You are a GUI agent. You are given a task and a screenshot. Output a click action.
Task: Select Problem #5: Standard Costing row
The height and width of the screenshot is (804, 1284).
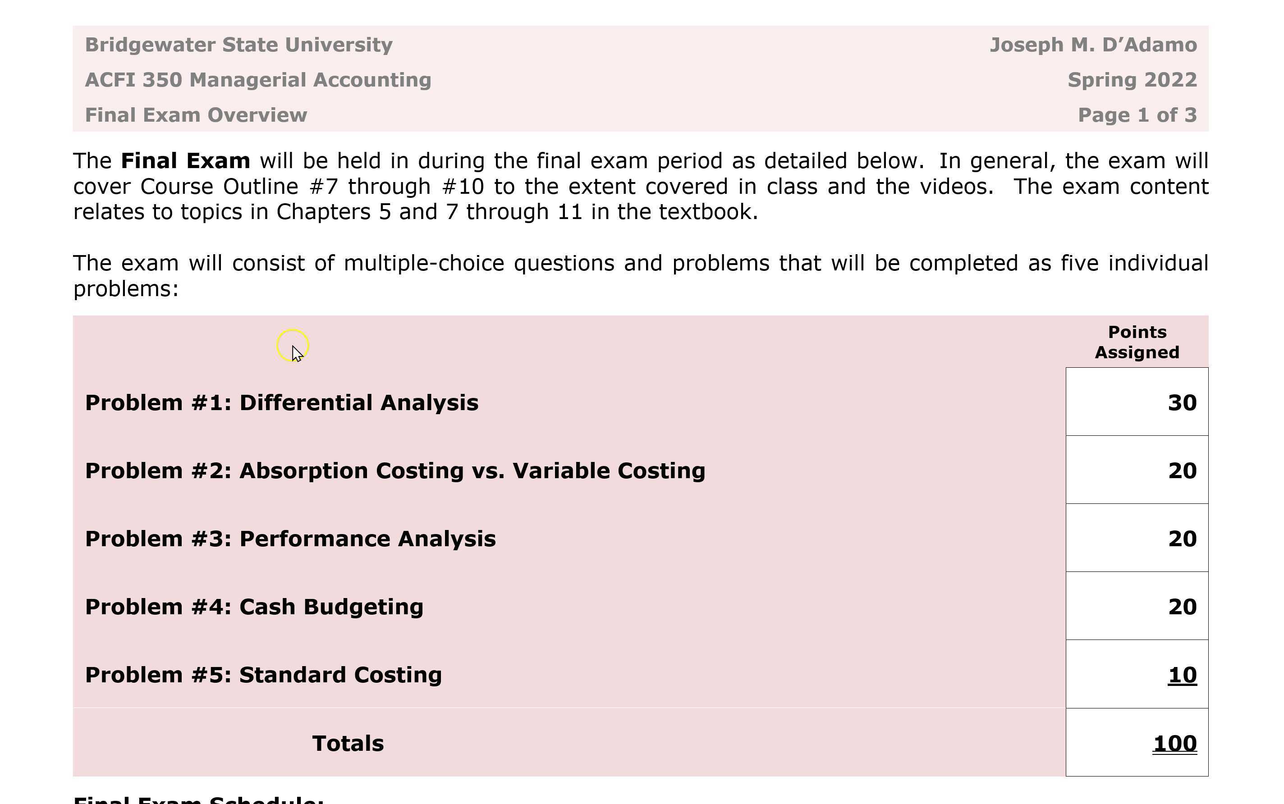point(263,675)
